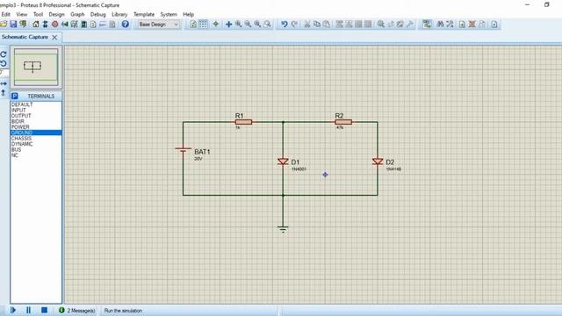
Task: Click the False Origin icon
Action: [216, 24]
